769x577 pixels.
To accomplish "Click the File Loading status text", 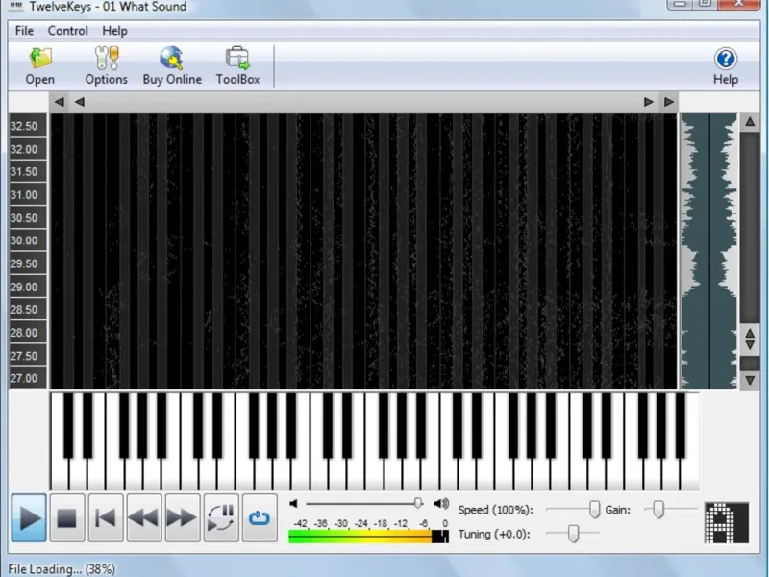I will (62, 569).
